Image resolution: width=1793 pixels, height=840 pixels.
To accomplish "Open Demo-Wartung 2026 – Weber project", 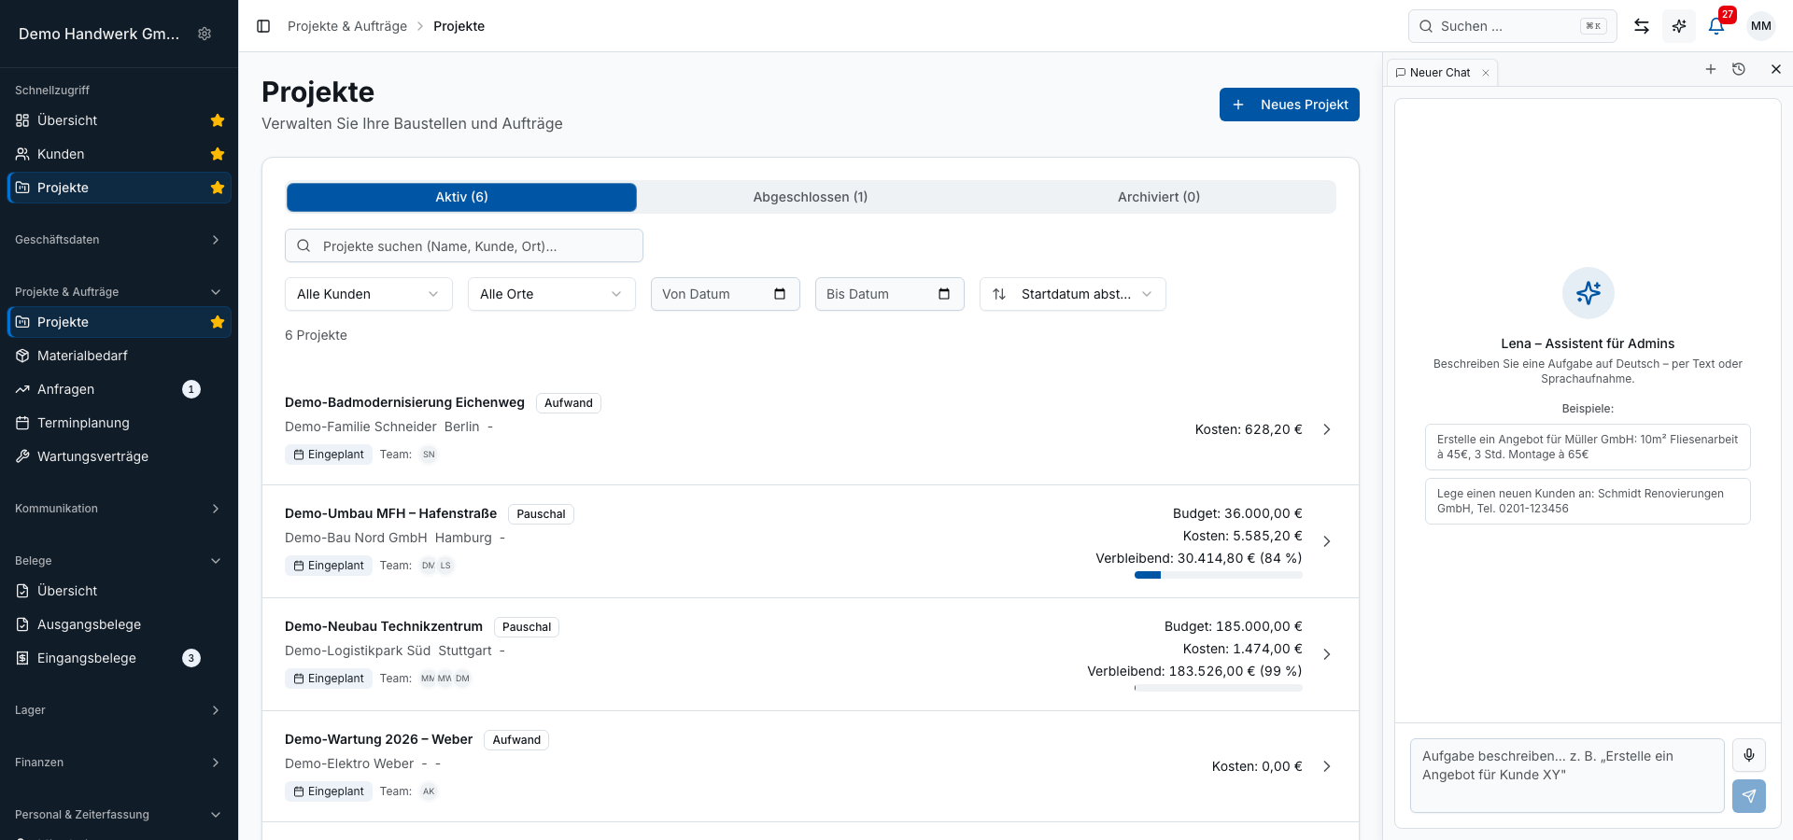I will point(811,766).
